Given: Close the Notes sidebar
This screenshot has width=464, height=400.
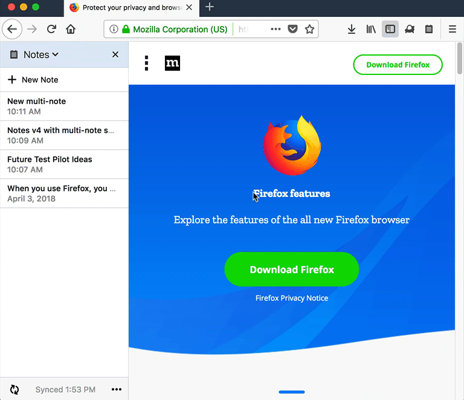Looking at the screenshot, I should point(115,54).
